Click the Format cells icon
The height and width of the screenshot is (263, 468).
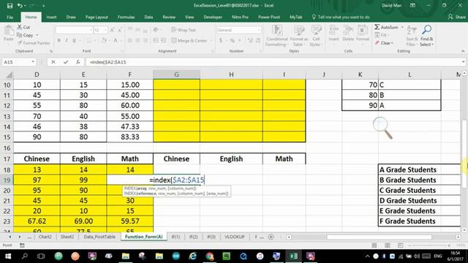point(363,31)
